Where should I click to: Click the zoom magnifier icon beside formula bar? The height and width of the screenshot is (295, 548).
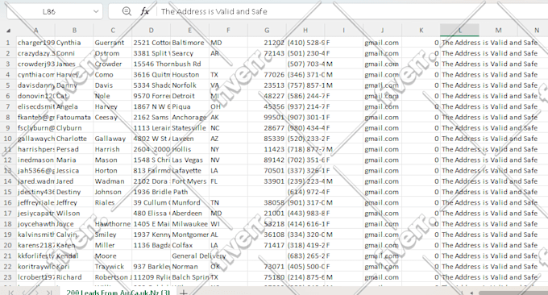(127, 11)
